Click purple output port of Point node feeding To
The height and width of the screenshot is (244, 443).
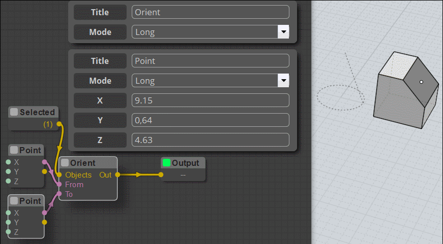44,213
